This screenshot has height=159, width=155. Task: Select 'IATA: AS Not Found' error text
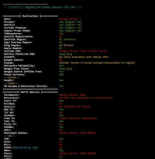click(x=93, y=51)
